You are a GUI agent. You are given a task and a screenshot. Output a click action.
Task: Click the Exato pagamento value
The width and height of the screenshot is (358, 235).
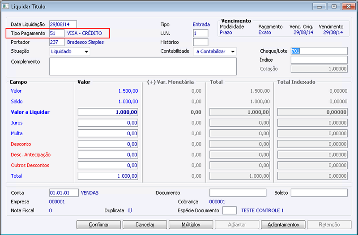[264, 32]
